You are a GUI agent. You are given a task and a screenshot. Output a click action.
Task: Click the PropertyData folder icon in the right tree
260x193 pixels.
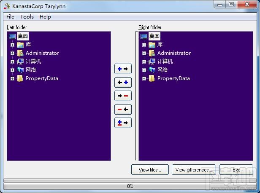152,78
